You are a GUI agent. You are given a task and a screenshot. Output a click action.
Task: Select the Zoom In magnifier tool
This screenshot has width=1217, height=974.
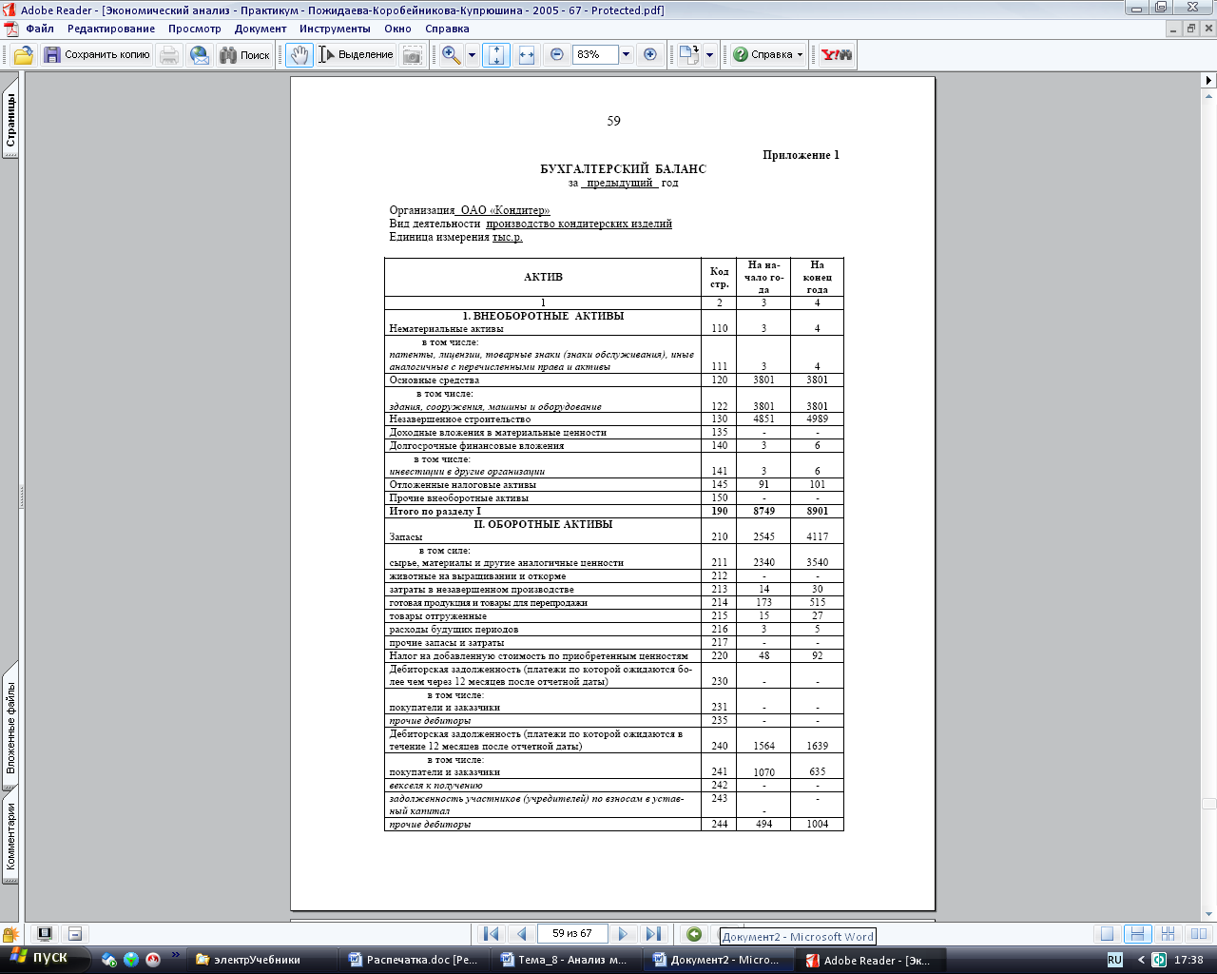point(452,55)
